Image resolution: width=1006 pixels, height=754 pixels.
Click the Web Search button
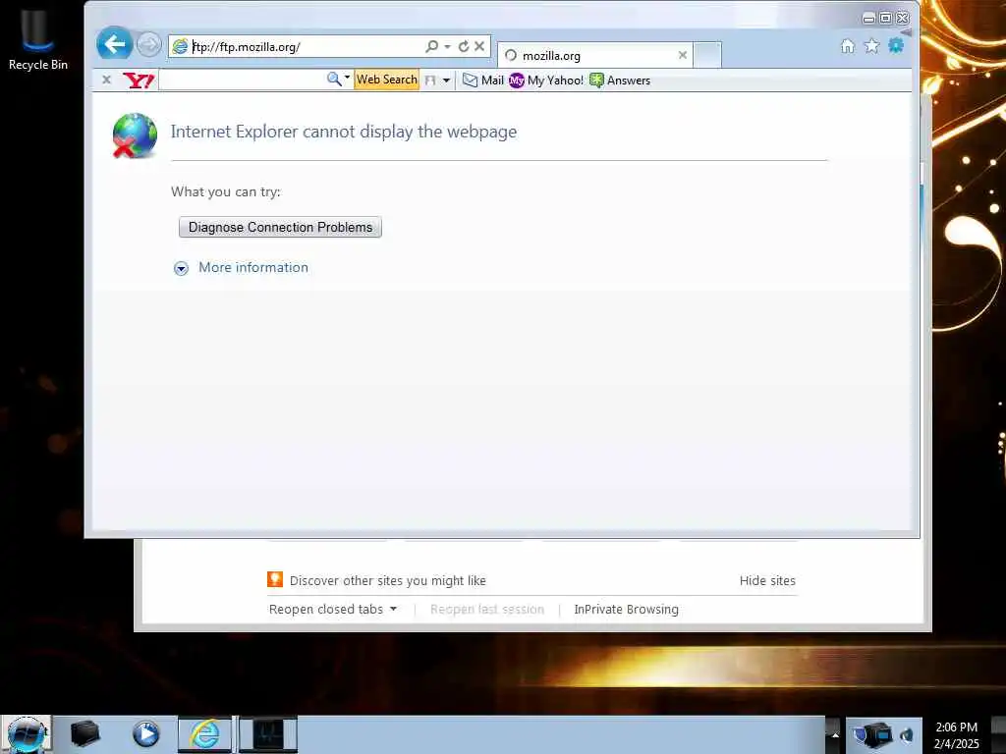(386, 80)
